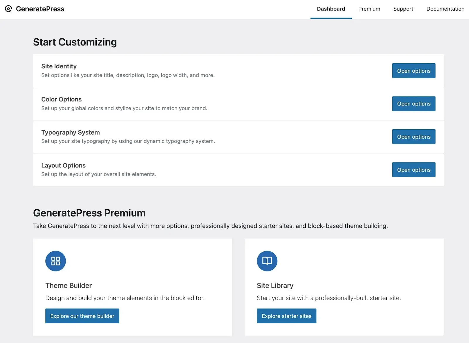The width and height of the screenshot is (469, 343).
Task: Open options for Typography System
Action: pyautogui.click(x=414, y=137)
